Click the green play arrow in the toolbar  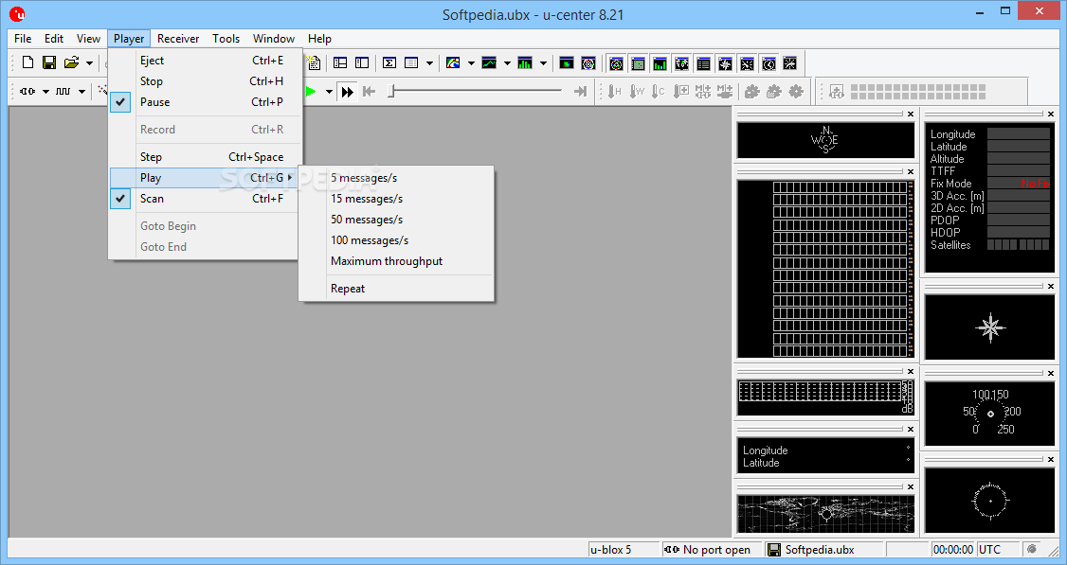(x=311, y=91)
